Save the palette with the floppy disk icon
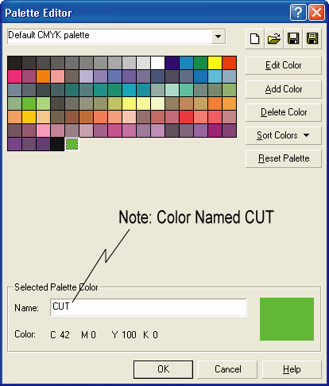 point(293,39)
